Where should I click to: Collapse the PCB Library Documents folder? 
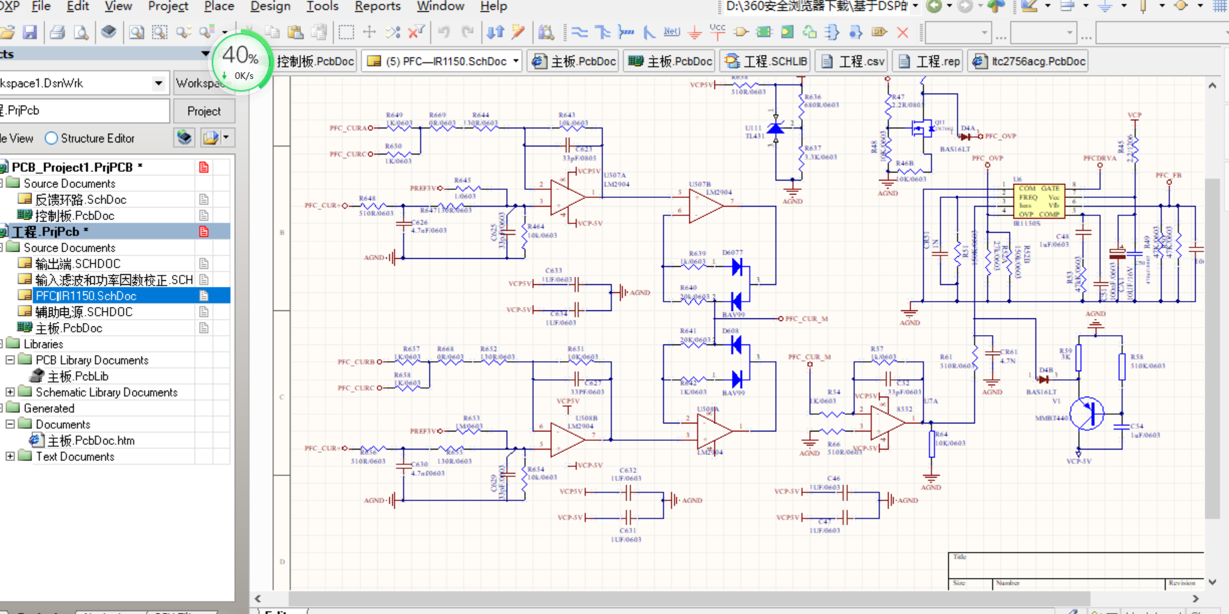[10, 360]
